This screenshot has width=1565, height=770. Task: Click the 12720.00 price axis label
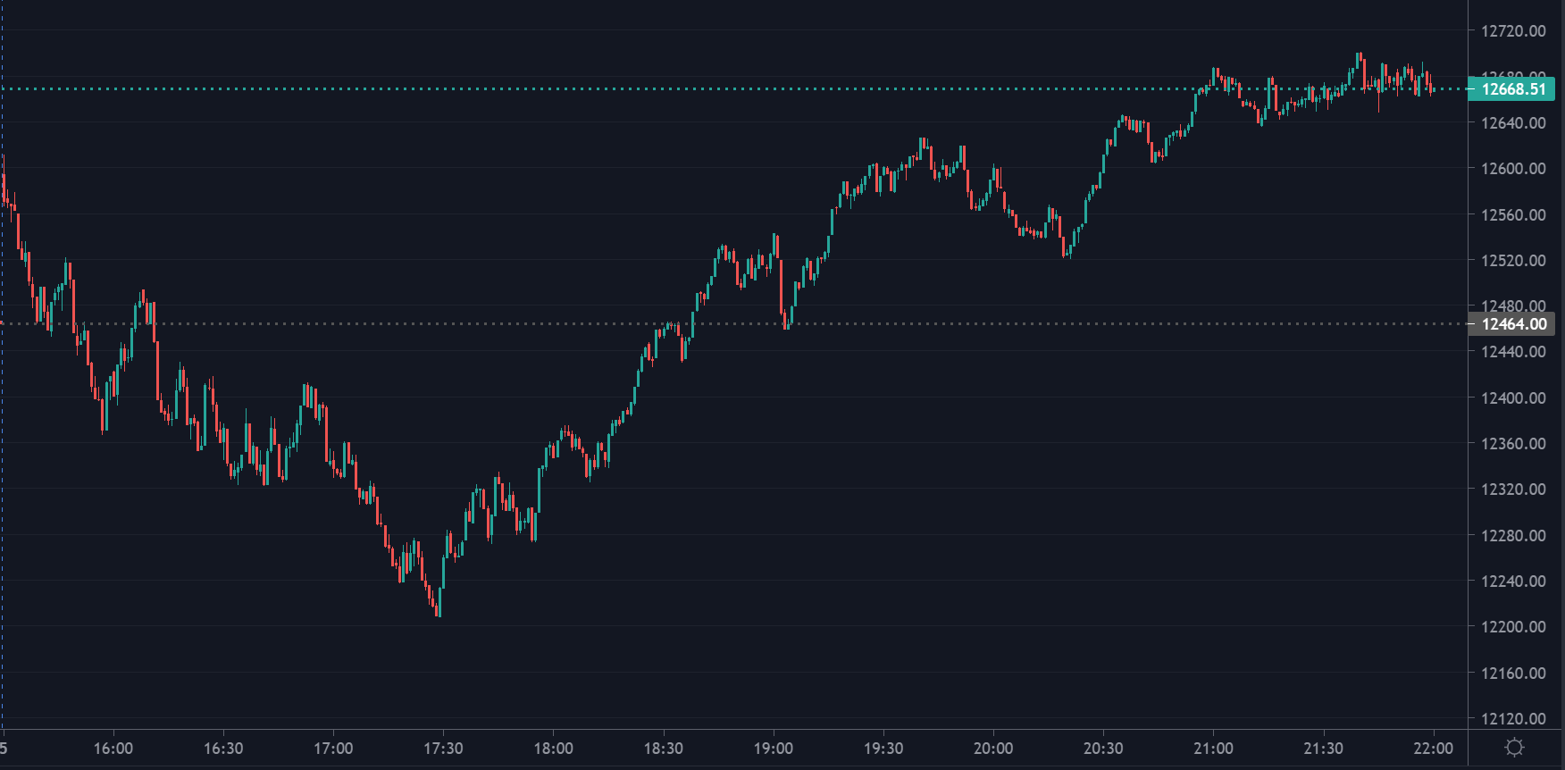[1513, 31]
